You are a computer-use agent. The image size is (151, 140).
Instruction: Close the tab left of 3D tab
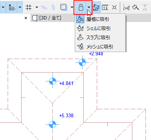[26, 18]
